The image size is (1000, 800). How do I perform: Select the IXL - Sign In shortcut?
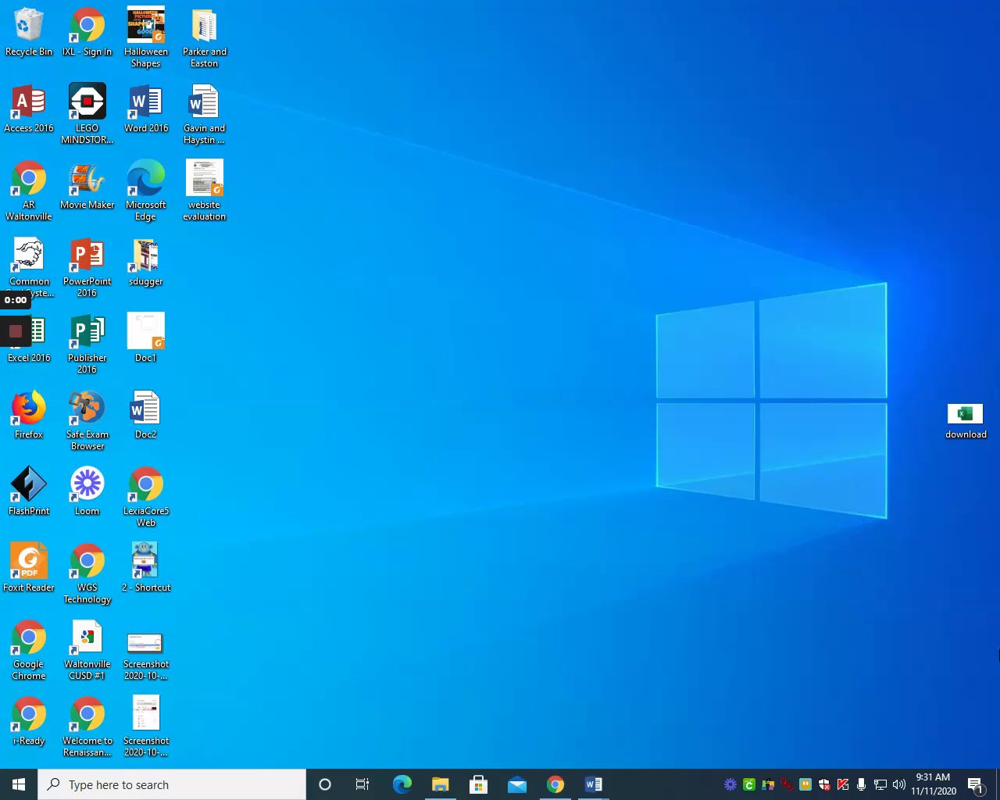87,33
